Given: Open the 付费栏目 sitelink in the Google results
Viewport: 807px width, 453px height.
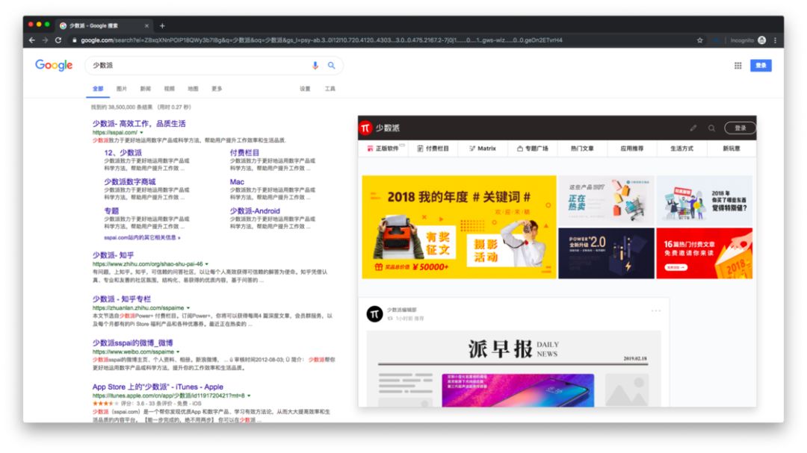Looking at the screenshot, I should tap(244, 153).
